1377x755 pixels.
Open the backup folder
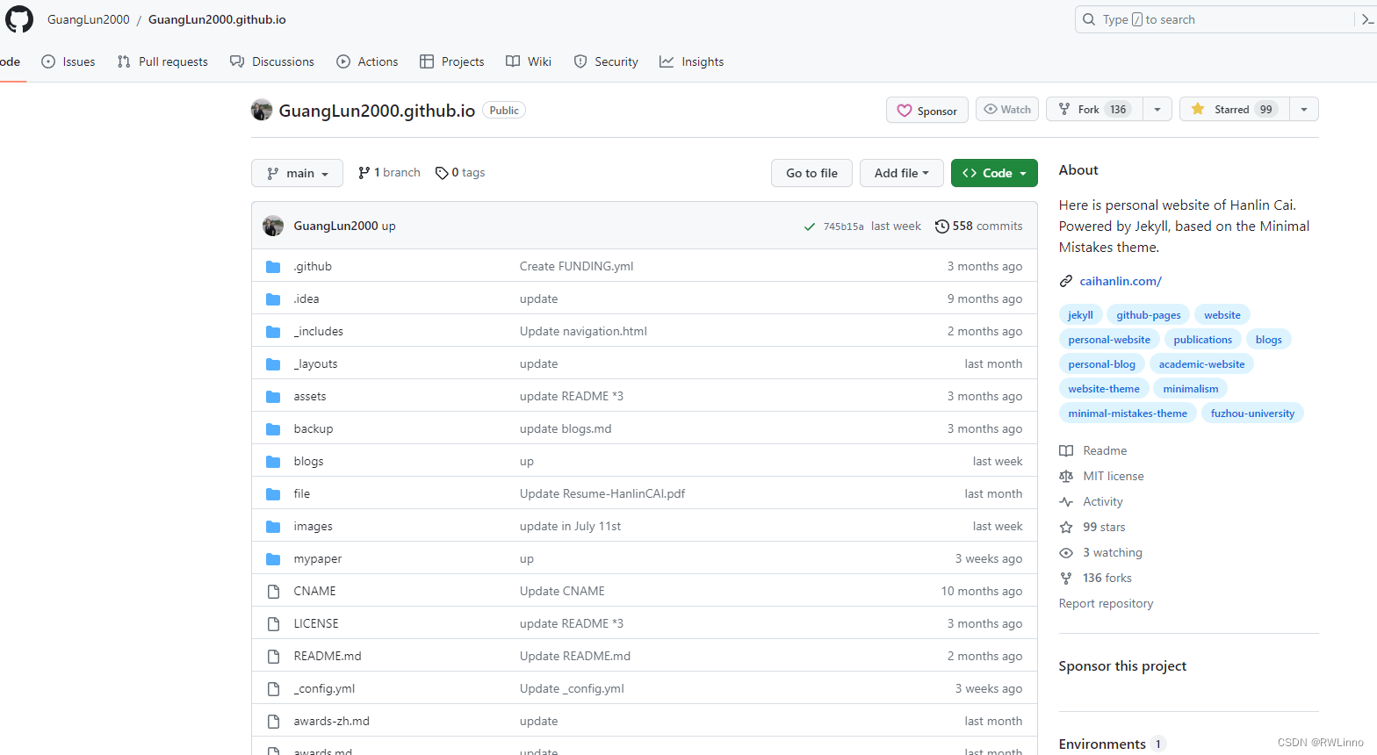(x=314, y=428)
